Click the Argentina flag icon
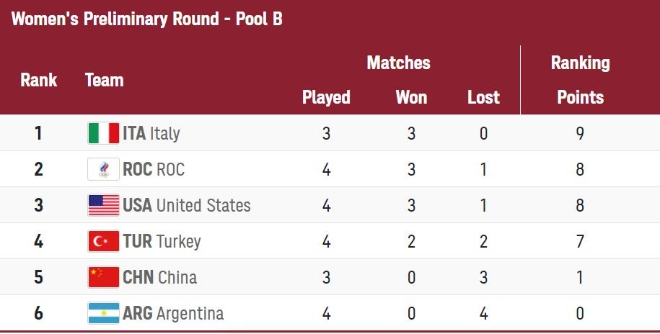This screenshot has width=660, height=334. pyautogui.click(x=104, y=313)
